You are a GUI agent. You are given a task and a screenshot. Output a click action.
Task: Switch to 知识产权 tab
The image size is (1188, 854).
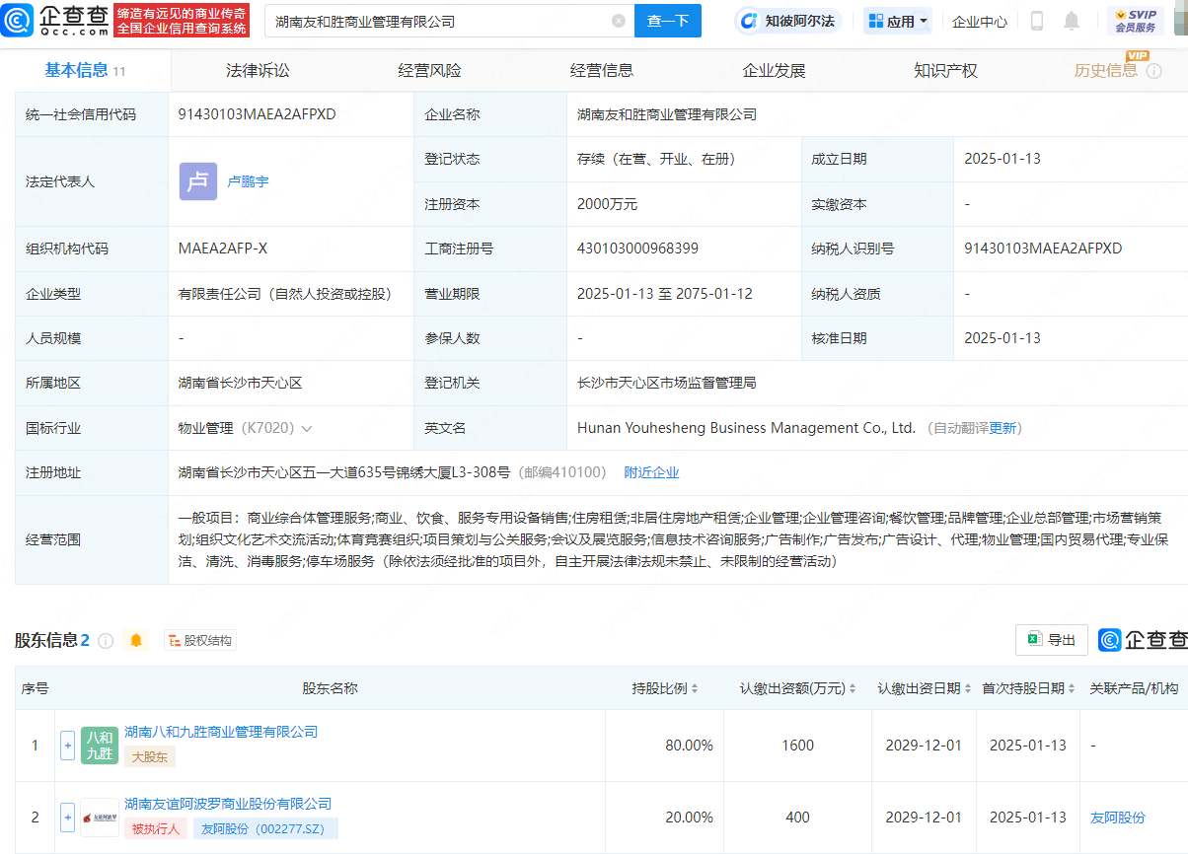coord(945,70)
